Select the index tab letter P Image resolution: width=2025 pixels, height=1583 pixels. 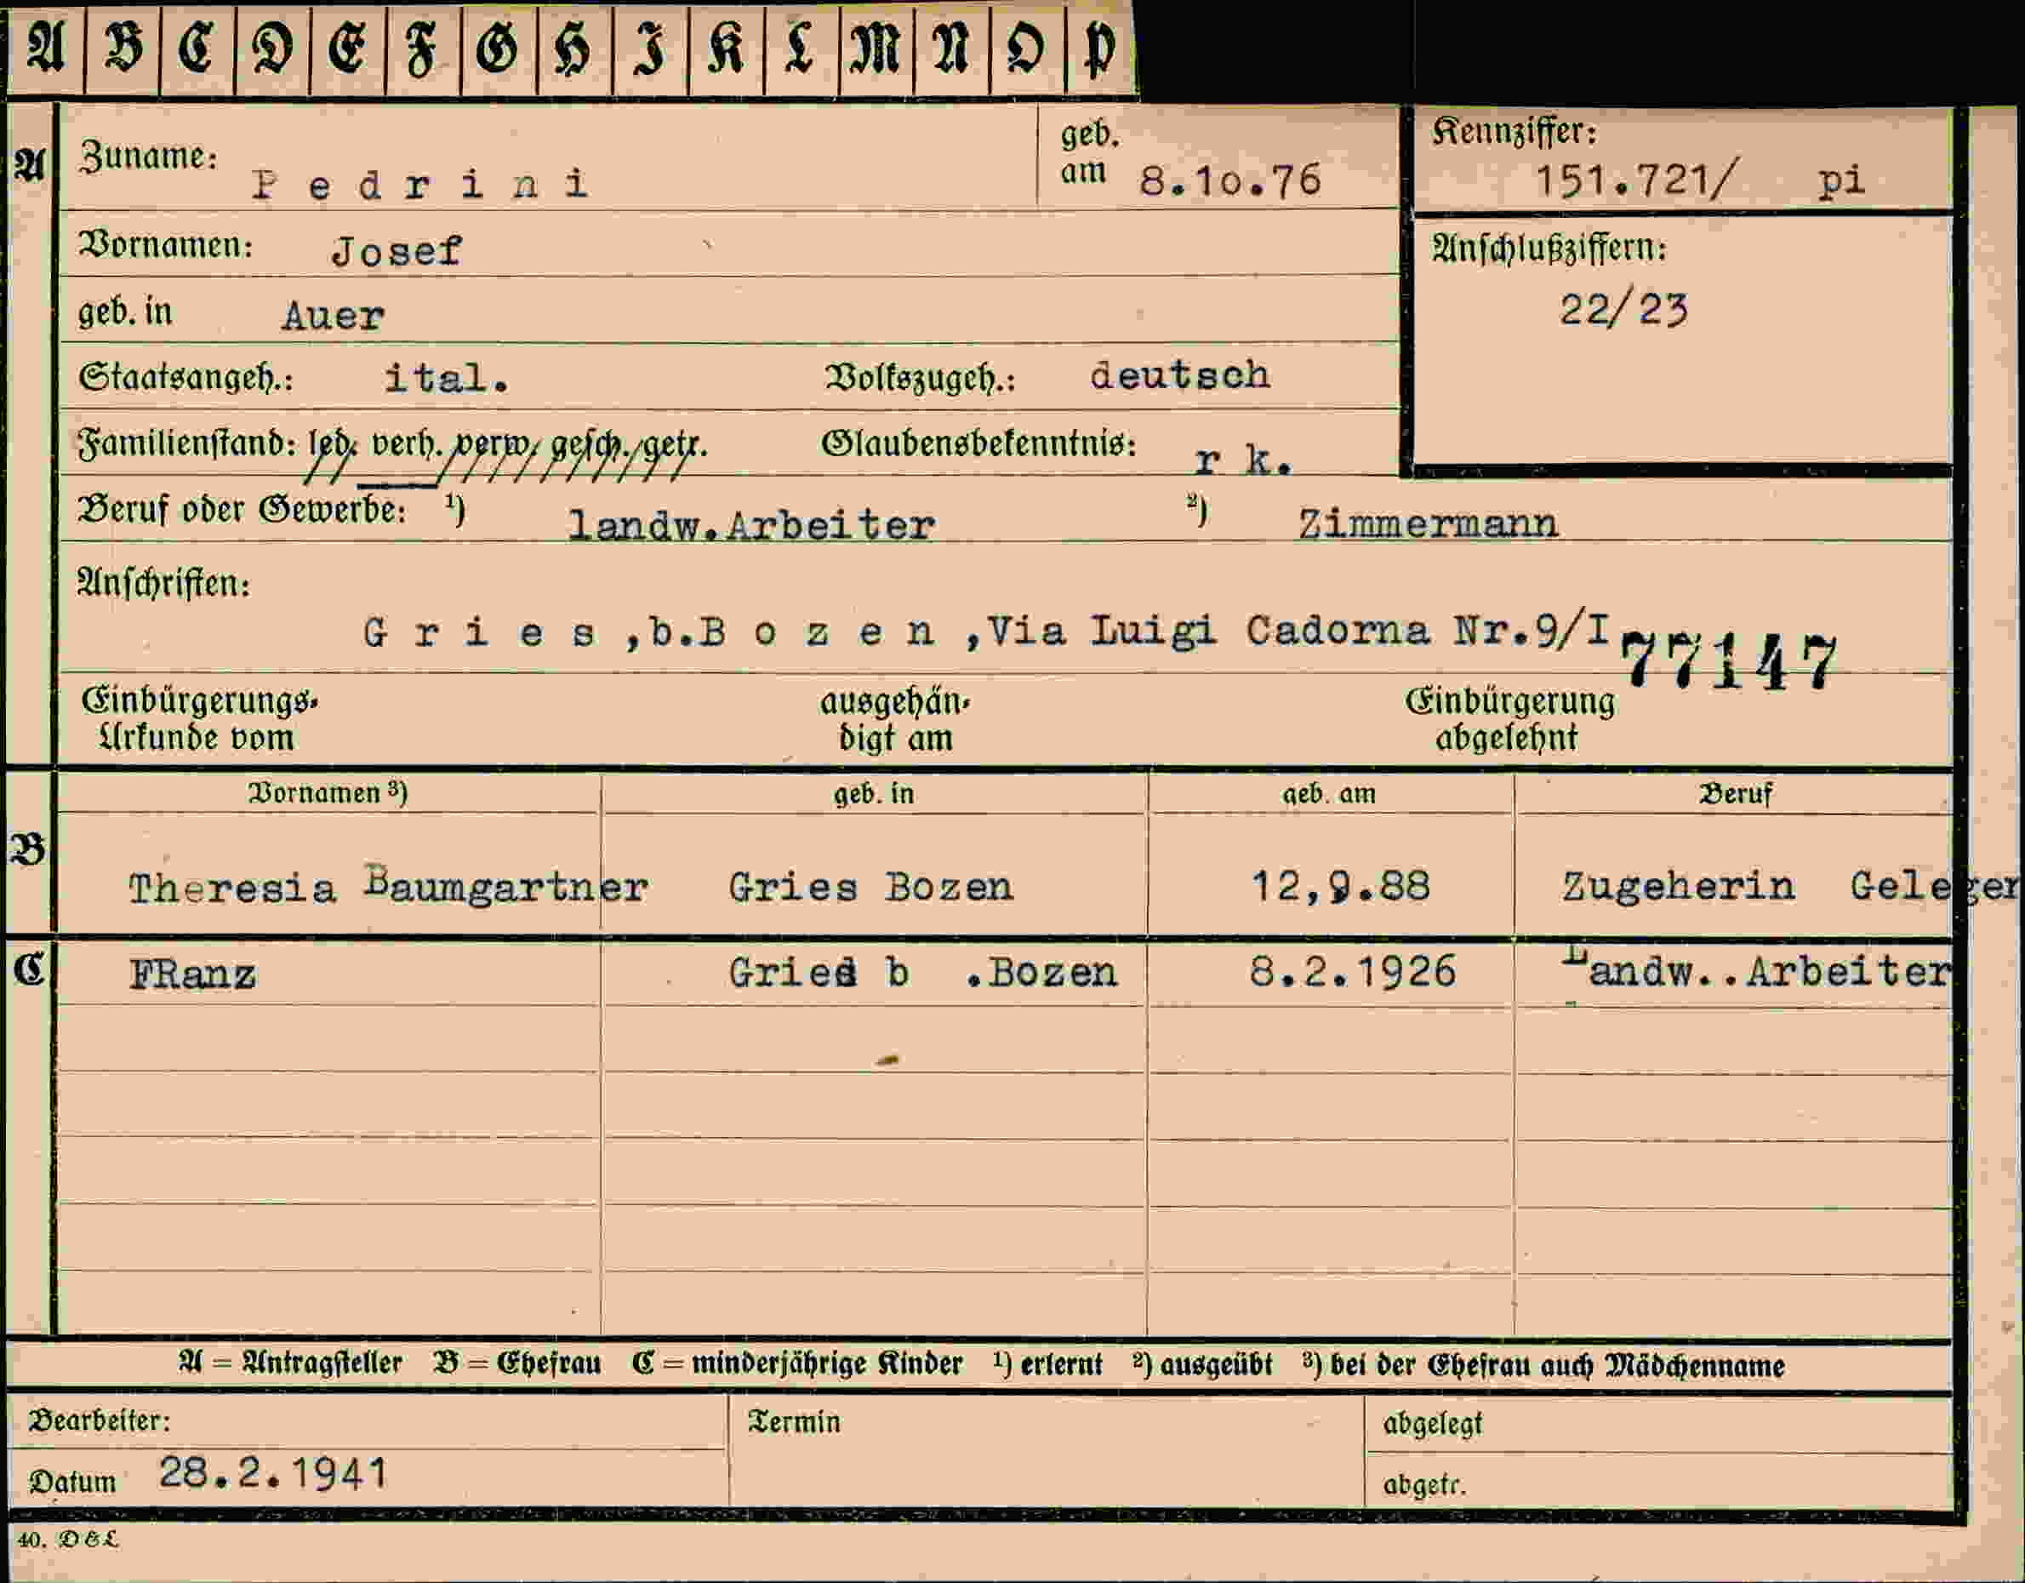1101,49
